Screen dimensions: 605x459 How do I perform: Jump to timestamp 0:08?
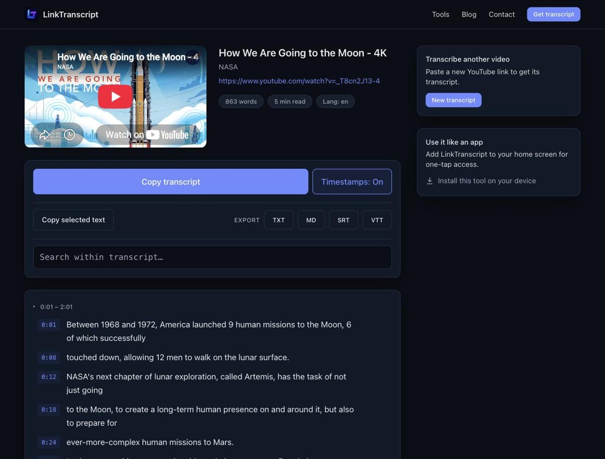49,358
